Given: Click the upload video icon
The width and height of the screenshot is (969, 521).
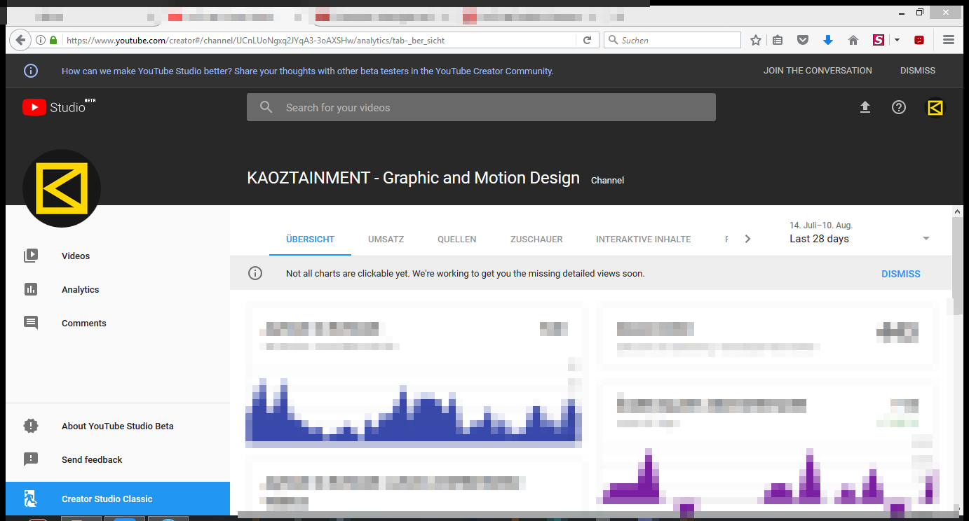Looking at the screenshot, I should (x=865, y=107).
